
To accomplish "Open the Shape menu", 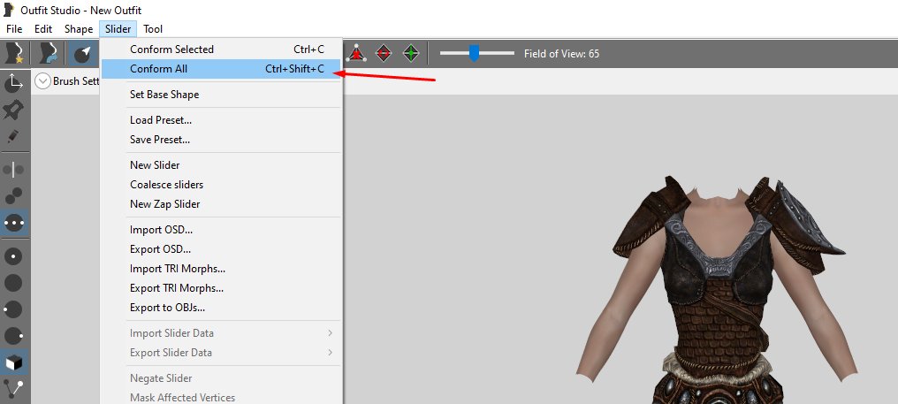I will click(79, 28).
